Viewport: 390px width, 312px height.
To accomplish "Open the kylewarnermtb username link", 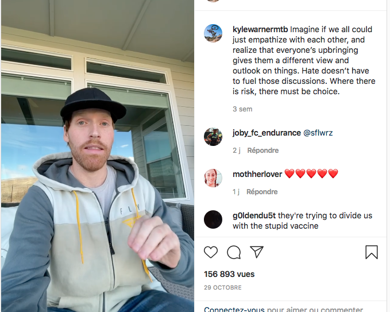I will click(260, 29).
